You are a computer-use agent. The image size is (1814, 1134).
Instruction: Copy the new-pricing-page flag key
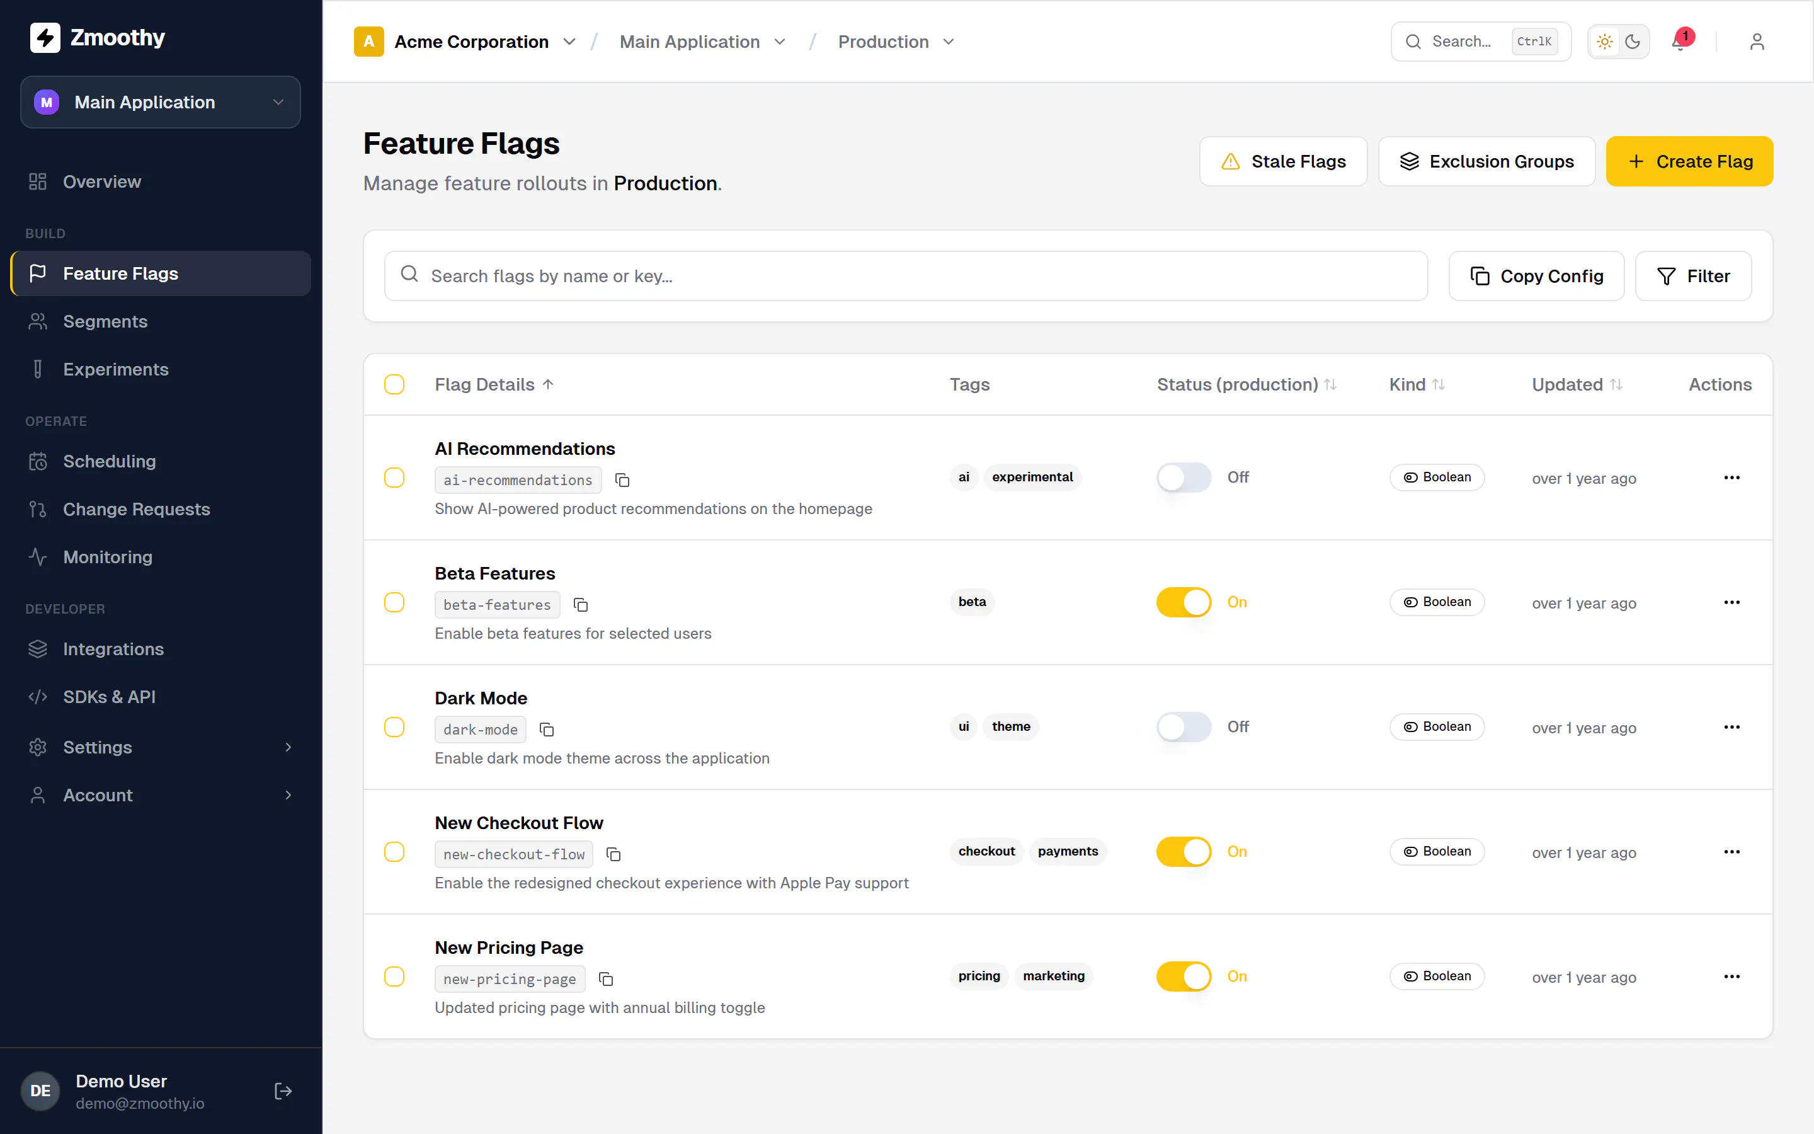pyautogui.click(x=606, y=979)
